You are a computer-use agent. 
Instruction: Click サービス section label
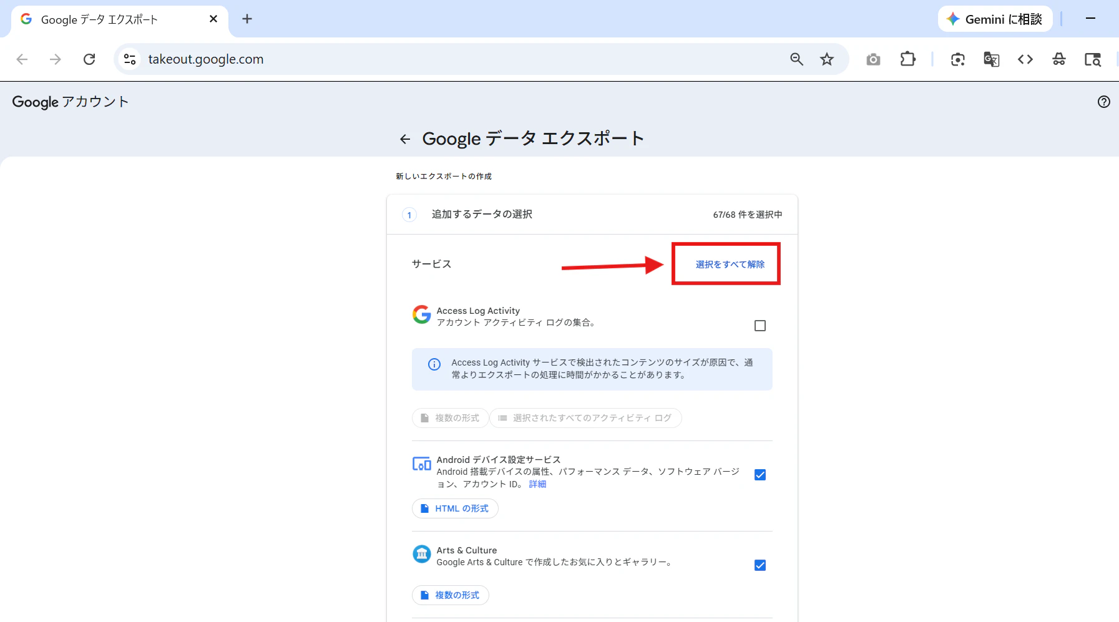point(431,264)
